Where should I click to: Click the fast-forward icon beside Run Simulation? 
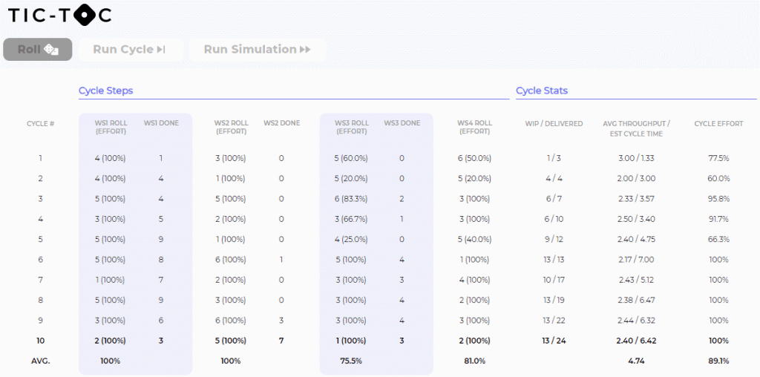[305, 50]
